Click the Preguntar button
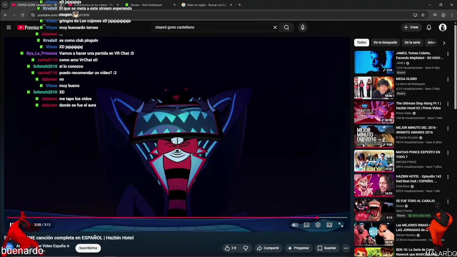The height and width of the screenshot is (257, 457). 298,248
